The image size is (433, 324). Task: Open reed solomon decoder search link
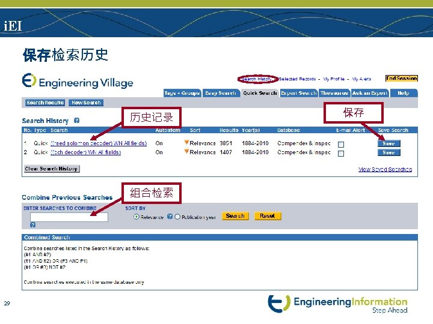point(99,143)
